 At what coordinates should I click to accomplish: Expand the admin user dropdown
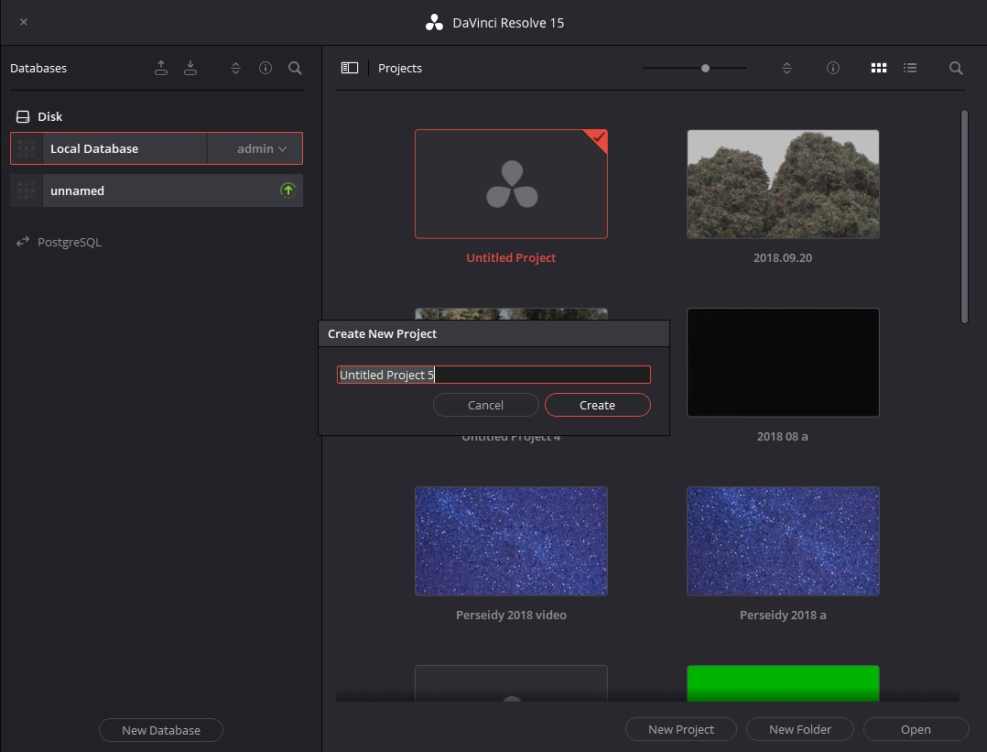[262, 148]
